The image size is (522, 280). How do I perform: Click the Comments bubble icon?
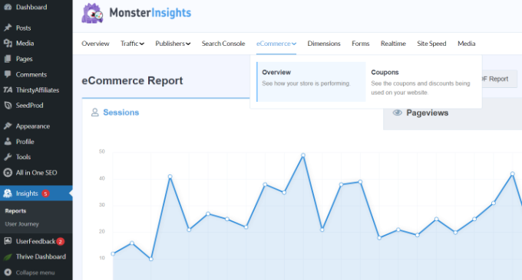(x=8, y=74)
